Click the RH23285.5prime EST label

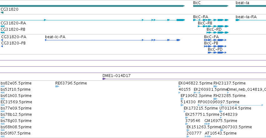[229, 96]
